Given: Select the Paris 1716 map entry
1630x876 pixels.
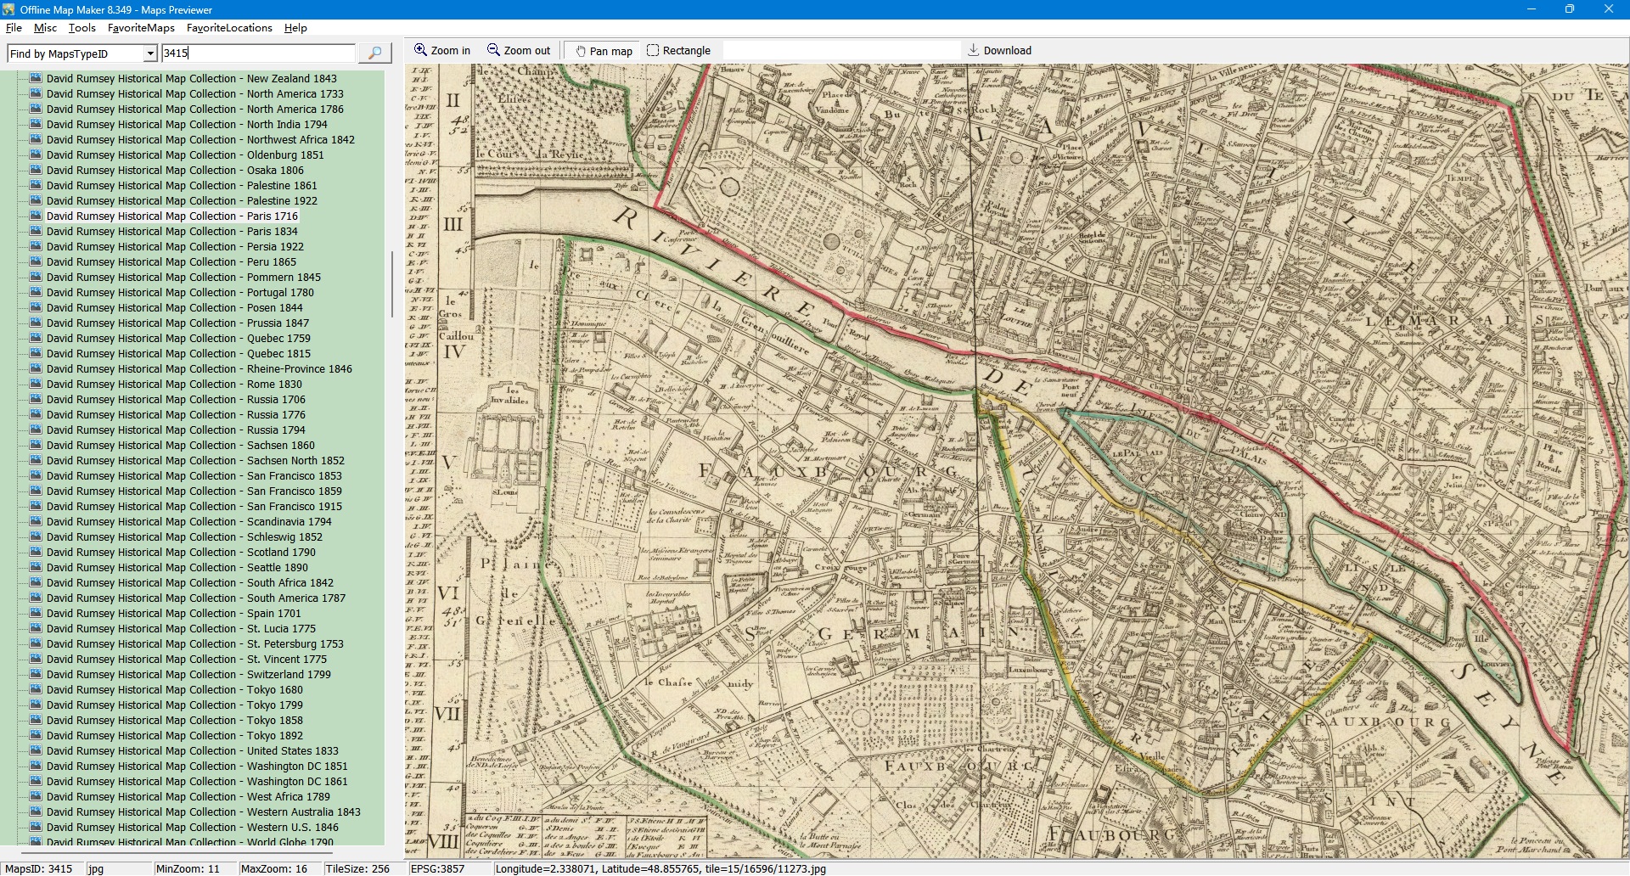Looking at the screenshot, I should (x=171, y=216).
